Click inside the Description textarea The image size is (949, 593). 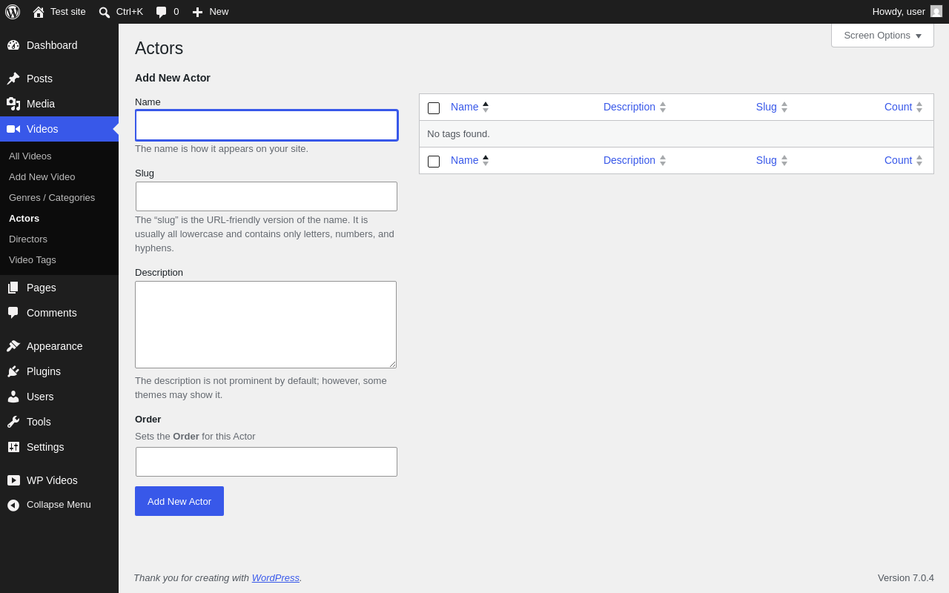coord(266,325)
